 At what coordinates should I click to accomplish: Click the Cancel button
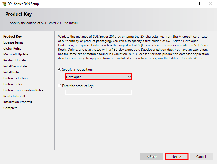pyautogui.click(x=201, y=157)
